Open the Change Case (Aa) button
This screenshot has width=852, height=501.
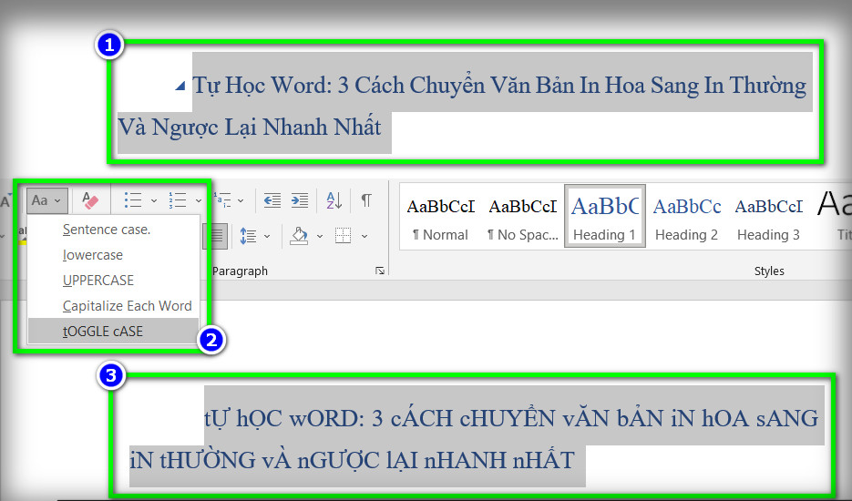tap(46, 200)
